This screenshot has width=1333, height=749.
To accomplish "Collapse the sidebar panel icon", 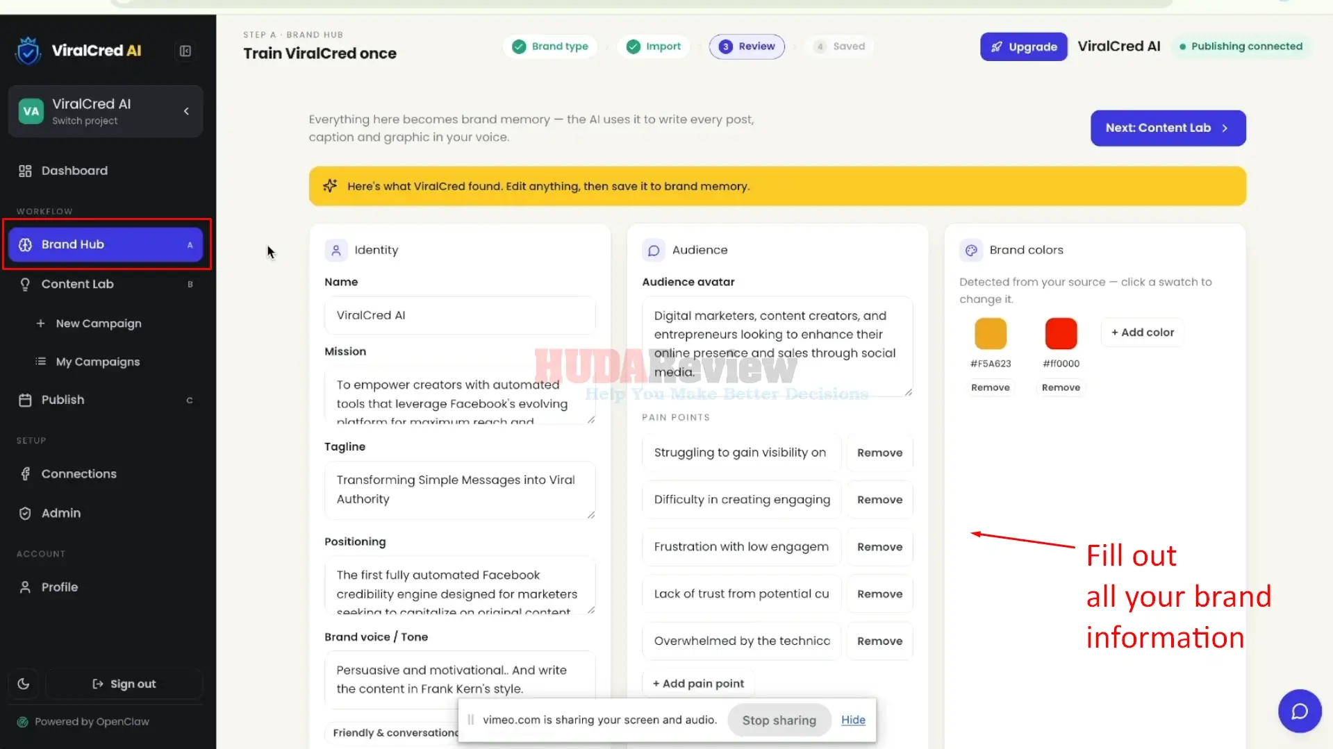I will click(x=185, y=51).
